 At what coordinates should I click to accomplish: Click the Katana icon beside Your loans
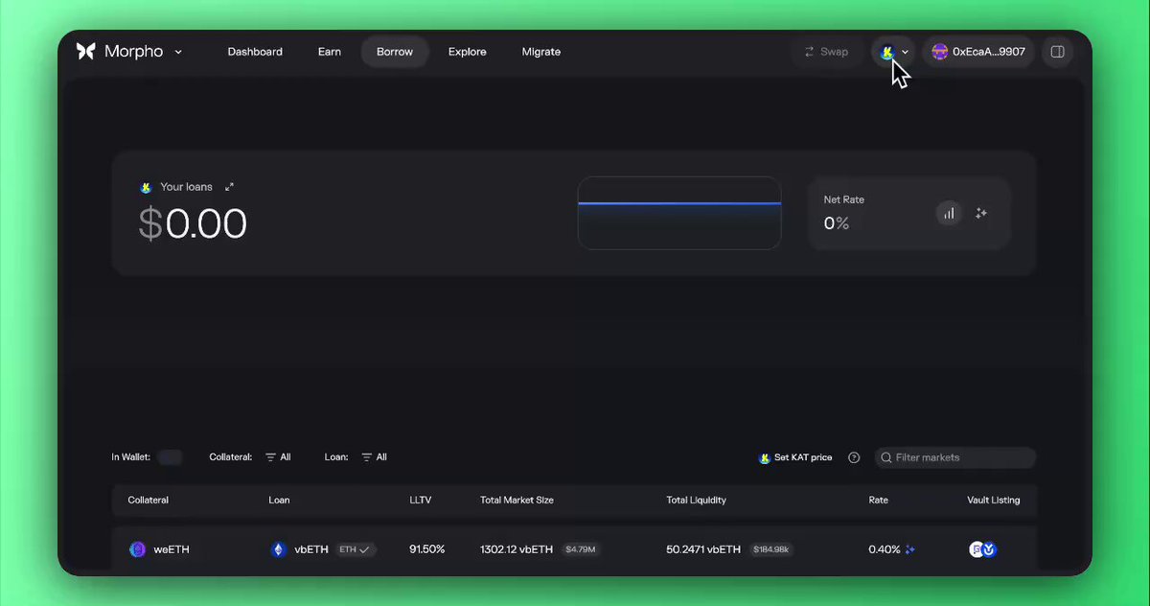[146, 187]
